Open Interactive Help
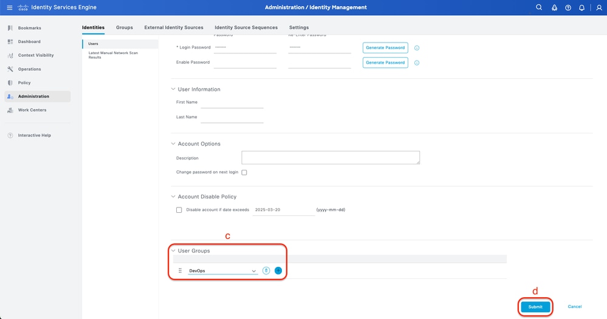 (35, 136)
